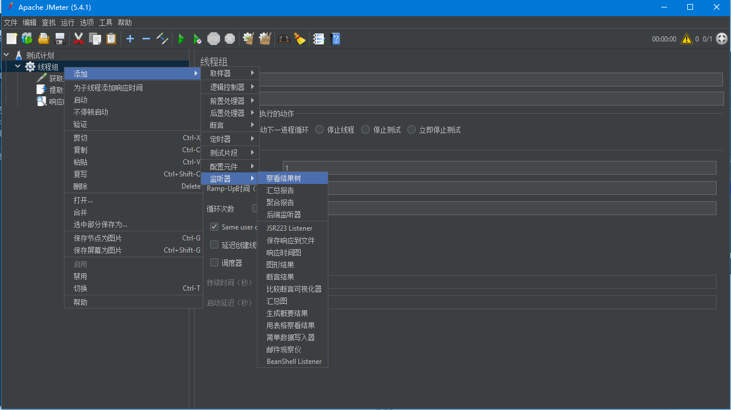
Task: Click 验证 in the context menu
Action: point(133,124)
